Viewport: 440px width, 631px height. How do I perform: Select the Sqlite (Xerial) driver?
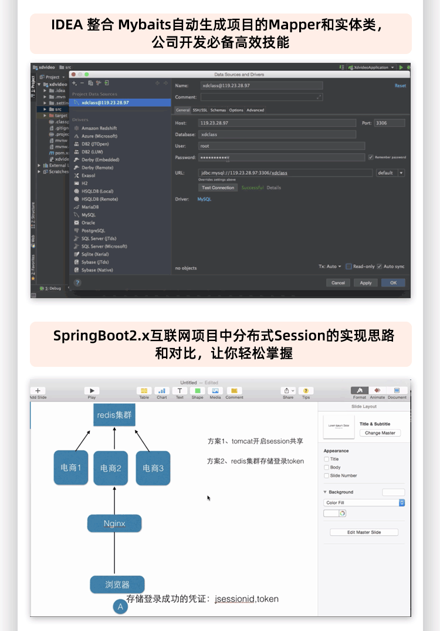pyautogui.click(x=95, y=254)
